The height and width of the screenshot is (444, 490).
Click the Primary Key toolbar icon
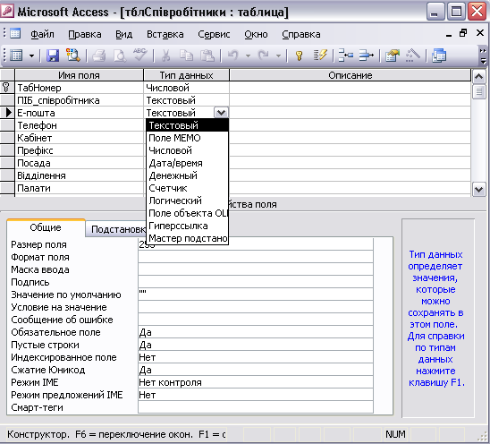point(299,56)
